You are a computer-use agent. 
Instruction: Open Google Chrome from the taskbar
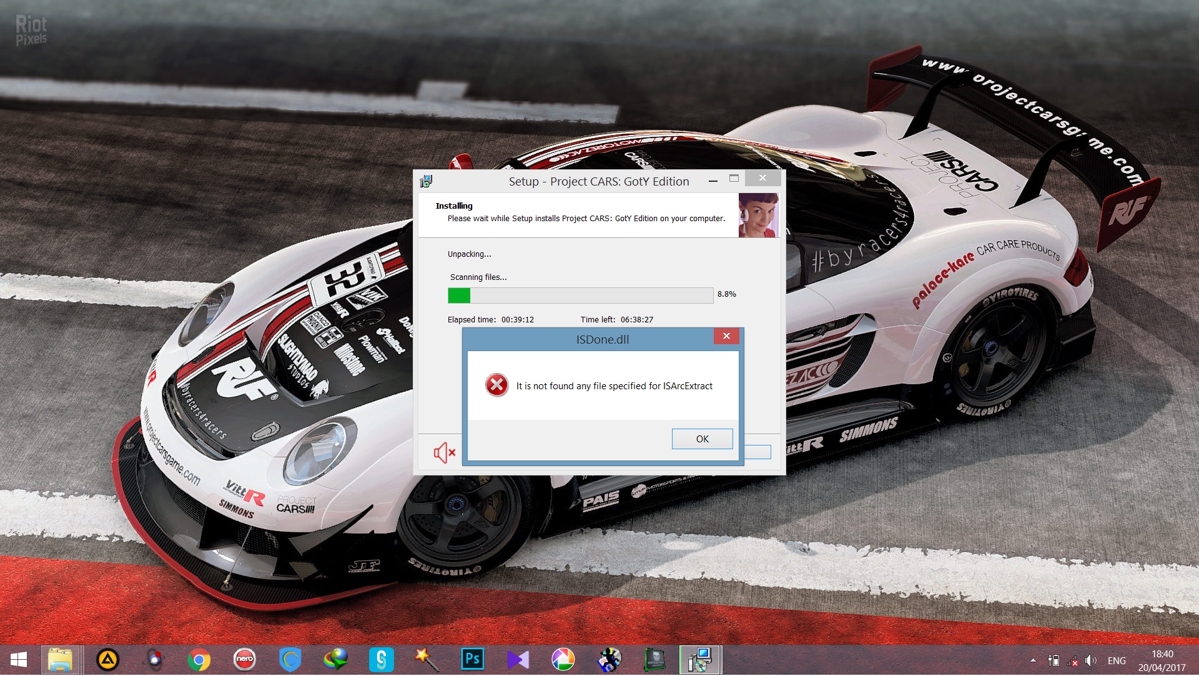pos(199,660)
